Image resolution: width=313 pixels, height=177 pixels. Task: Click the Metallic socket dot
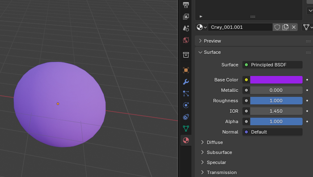[246, 90]
